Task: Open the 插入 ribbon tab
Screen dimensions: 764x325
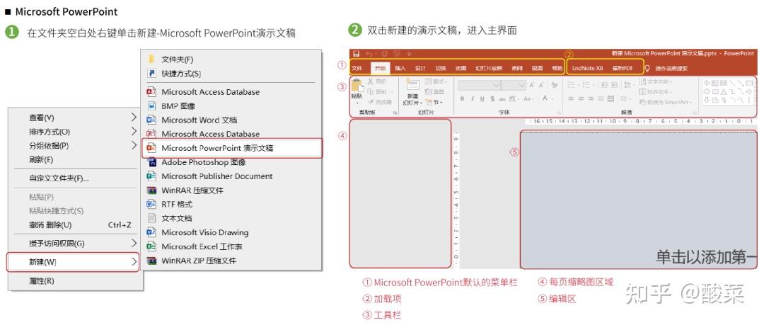Action: tap(400, 68)
